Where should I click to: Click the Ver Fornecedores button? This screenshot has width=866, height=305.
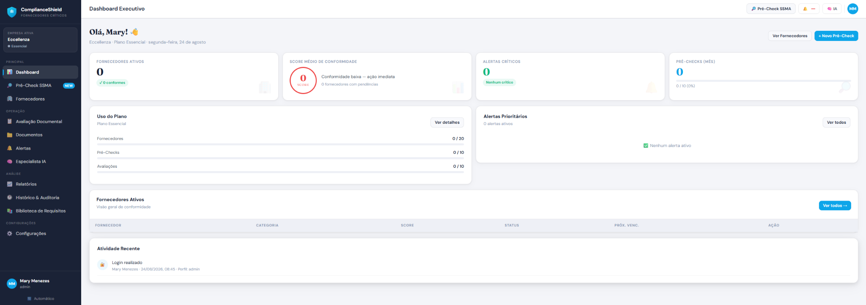pos(790,36)
